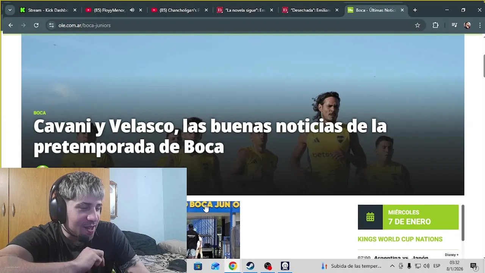Open Google Chrome from the taskbar
This screenshot has width=485, height=273.
233,266
